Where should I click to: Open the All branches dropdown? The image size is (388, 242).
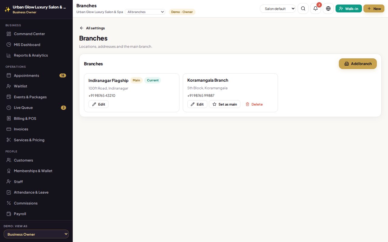pos(145,12)
